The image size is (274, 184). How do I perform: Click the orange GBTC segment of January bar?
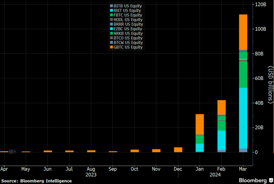tap(200, 124)
